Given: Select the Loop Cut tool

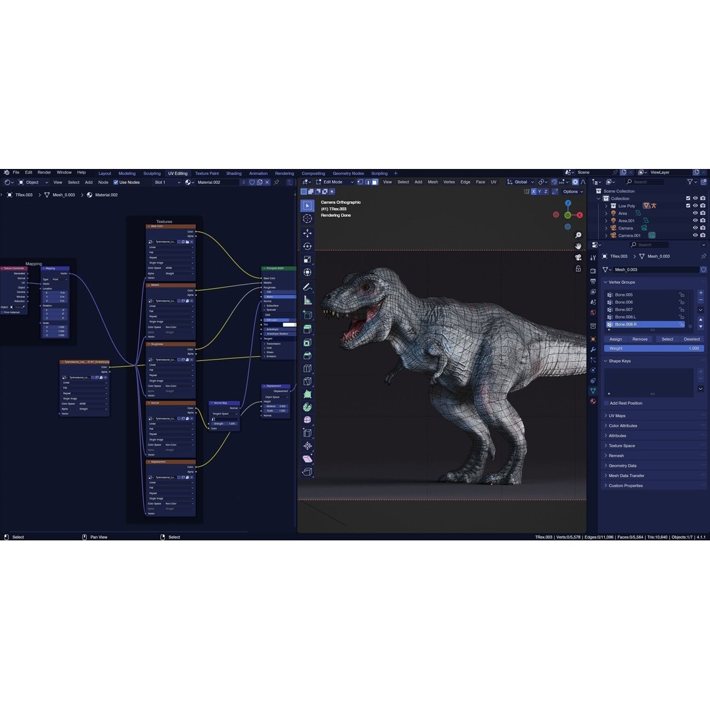Looking at the screenshot, I should [x=308, y=369].
